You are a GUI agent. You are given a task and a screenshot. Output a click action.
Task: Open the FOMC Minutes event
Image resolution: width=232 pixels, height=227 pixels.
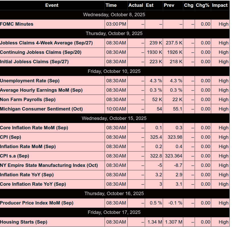pos(17,24)
